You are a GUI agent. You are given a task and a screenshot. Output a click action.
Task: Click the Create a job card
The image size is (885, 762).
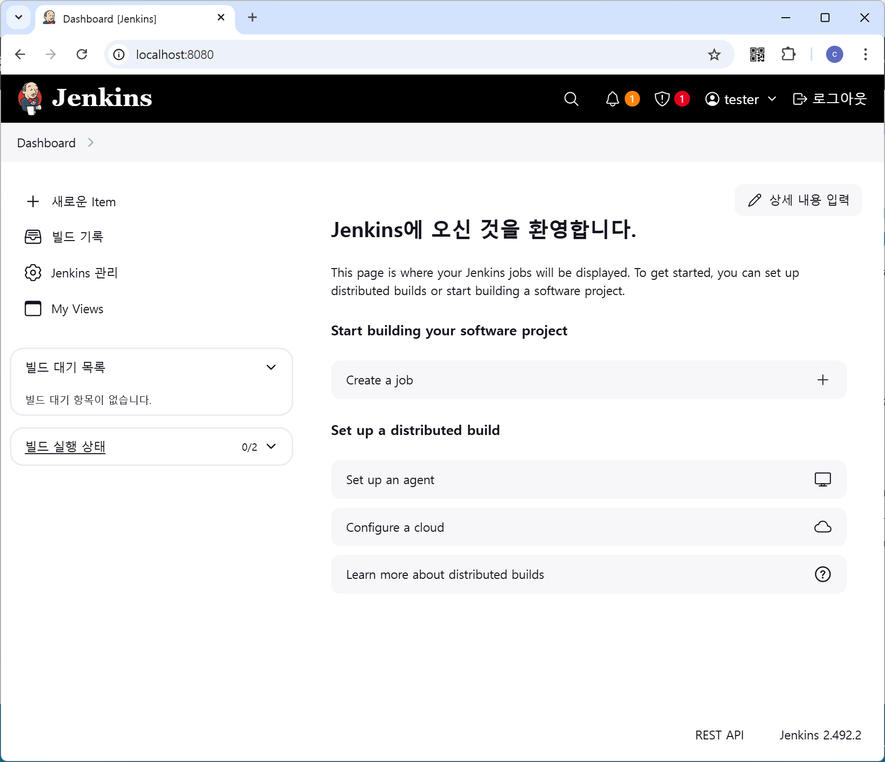(x=588, y=380)
